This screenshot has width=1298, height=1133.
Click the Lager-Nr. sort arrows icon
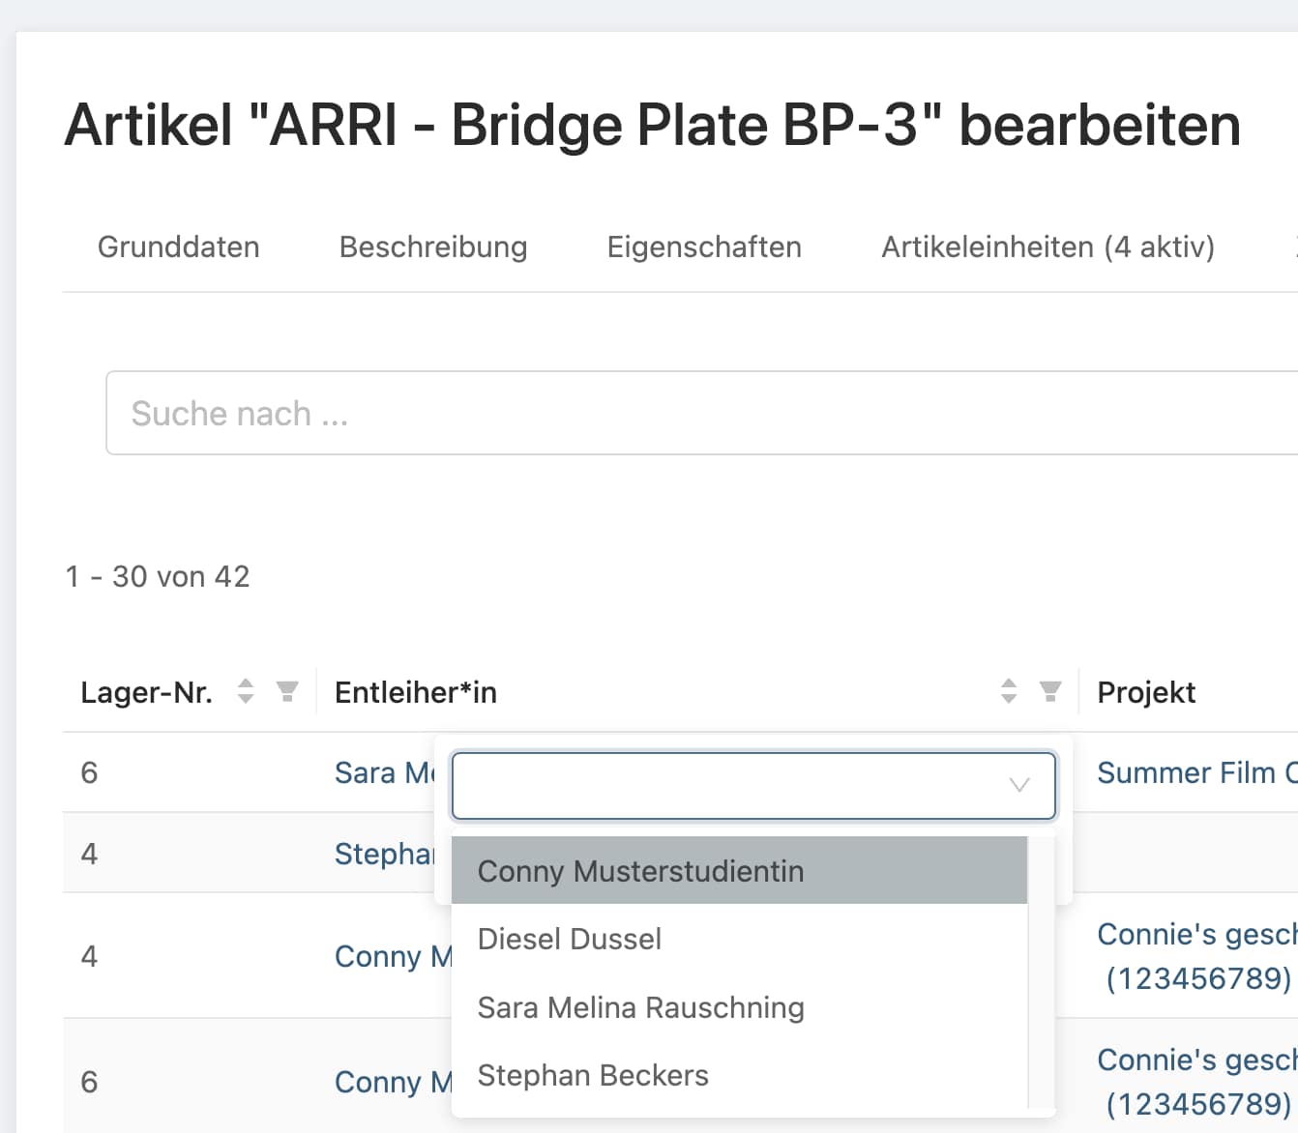(x=246, y=691)
